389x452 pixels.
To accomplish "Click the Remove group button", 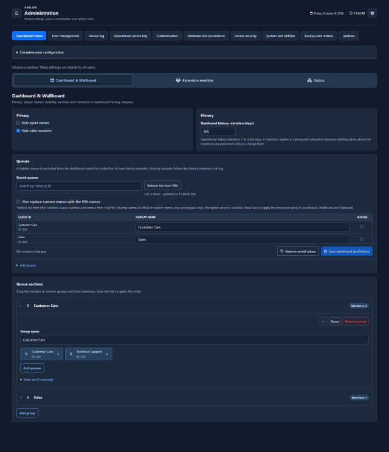I will pyautogui.click(x=356, y=321).
